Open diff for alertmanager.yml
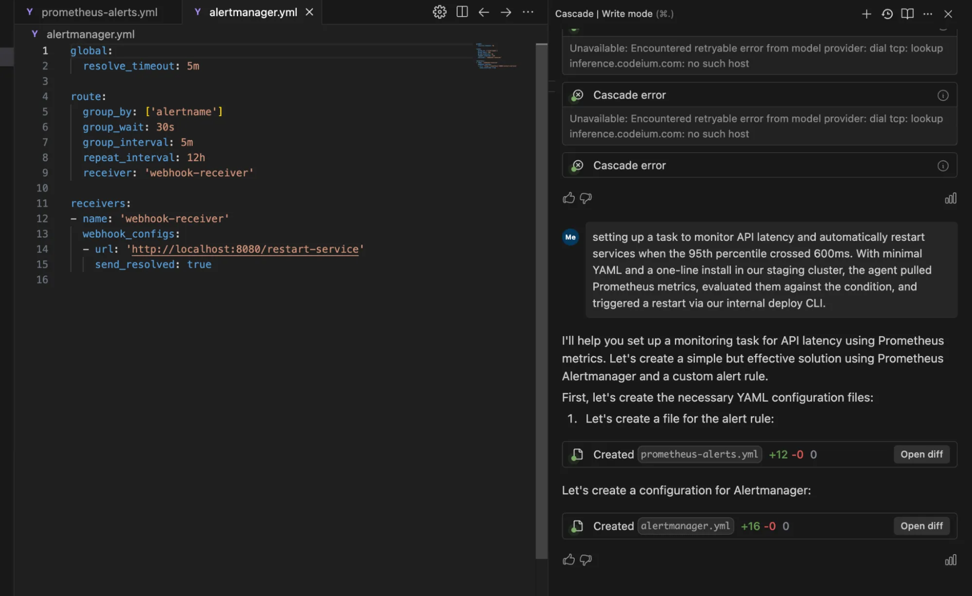The width and height of the screenshot is (972, 596). [x=921, y=526]
